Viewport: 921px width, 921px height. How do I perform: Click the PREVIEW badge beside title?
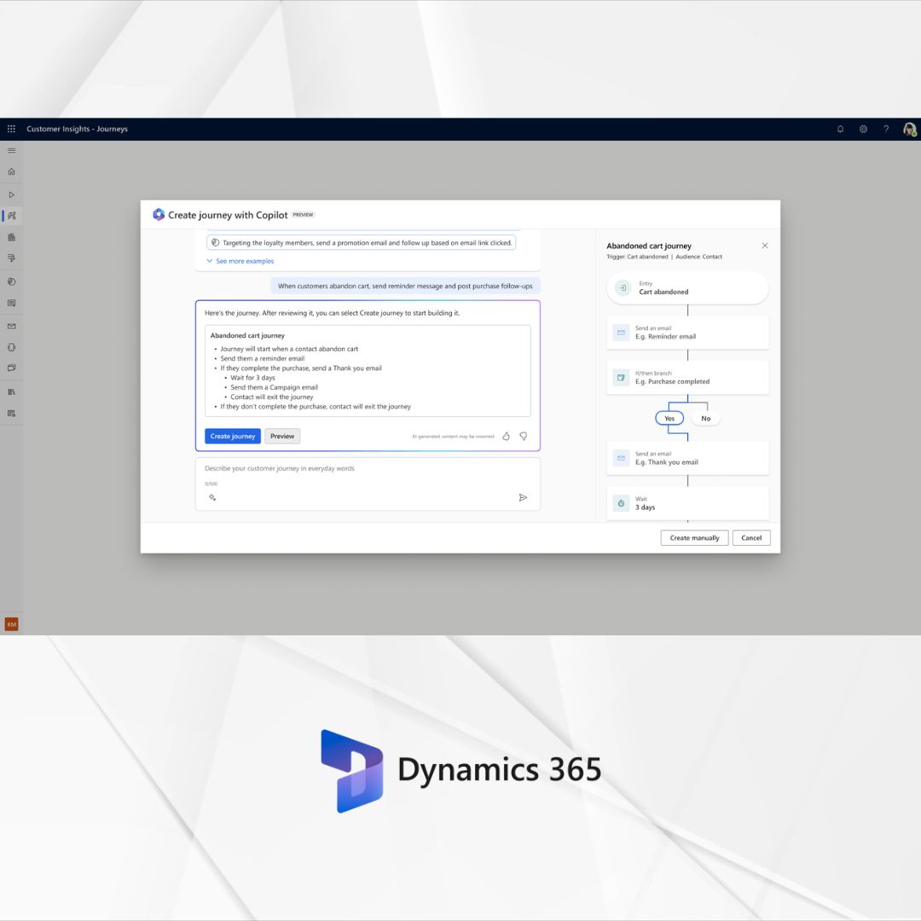click(x=303, y=215)
